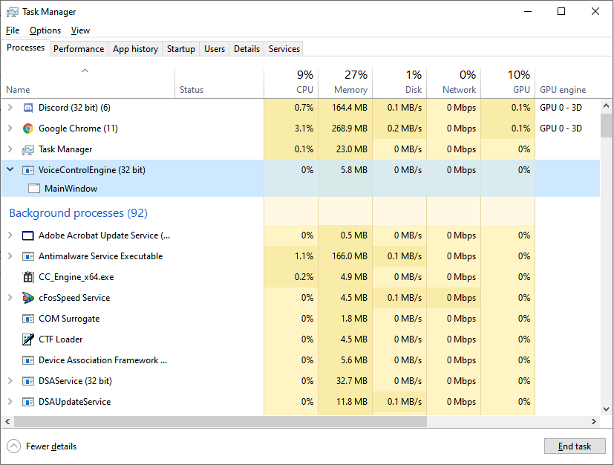The image size is (614, 465).
Task: Click the Fewer details arrow icon
Action: (x=13, y=446)
